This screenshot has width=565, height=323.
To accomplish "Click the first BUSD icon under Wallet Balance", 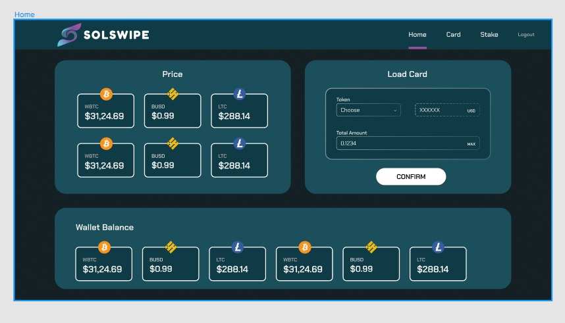I will [x=171, y=247].
